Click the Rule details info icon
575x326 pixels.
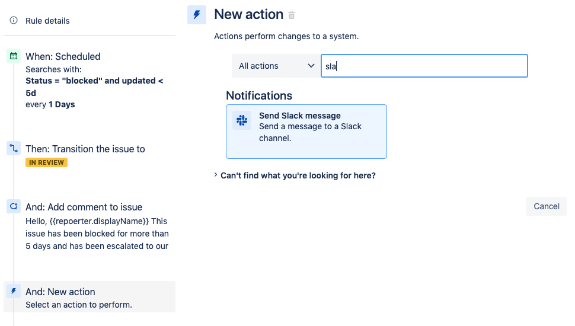point(14,21)
